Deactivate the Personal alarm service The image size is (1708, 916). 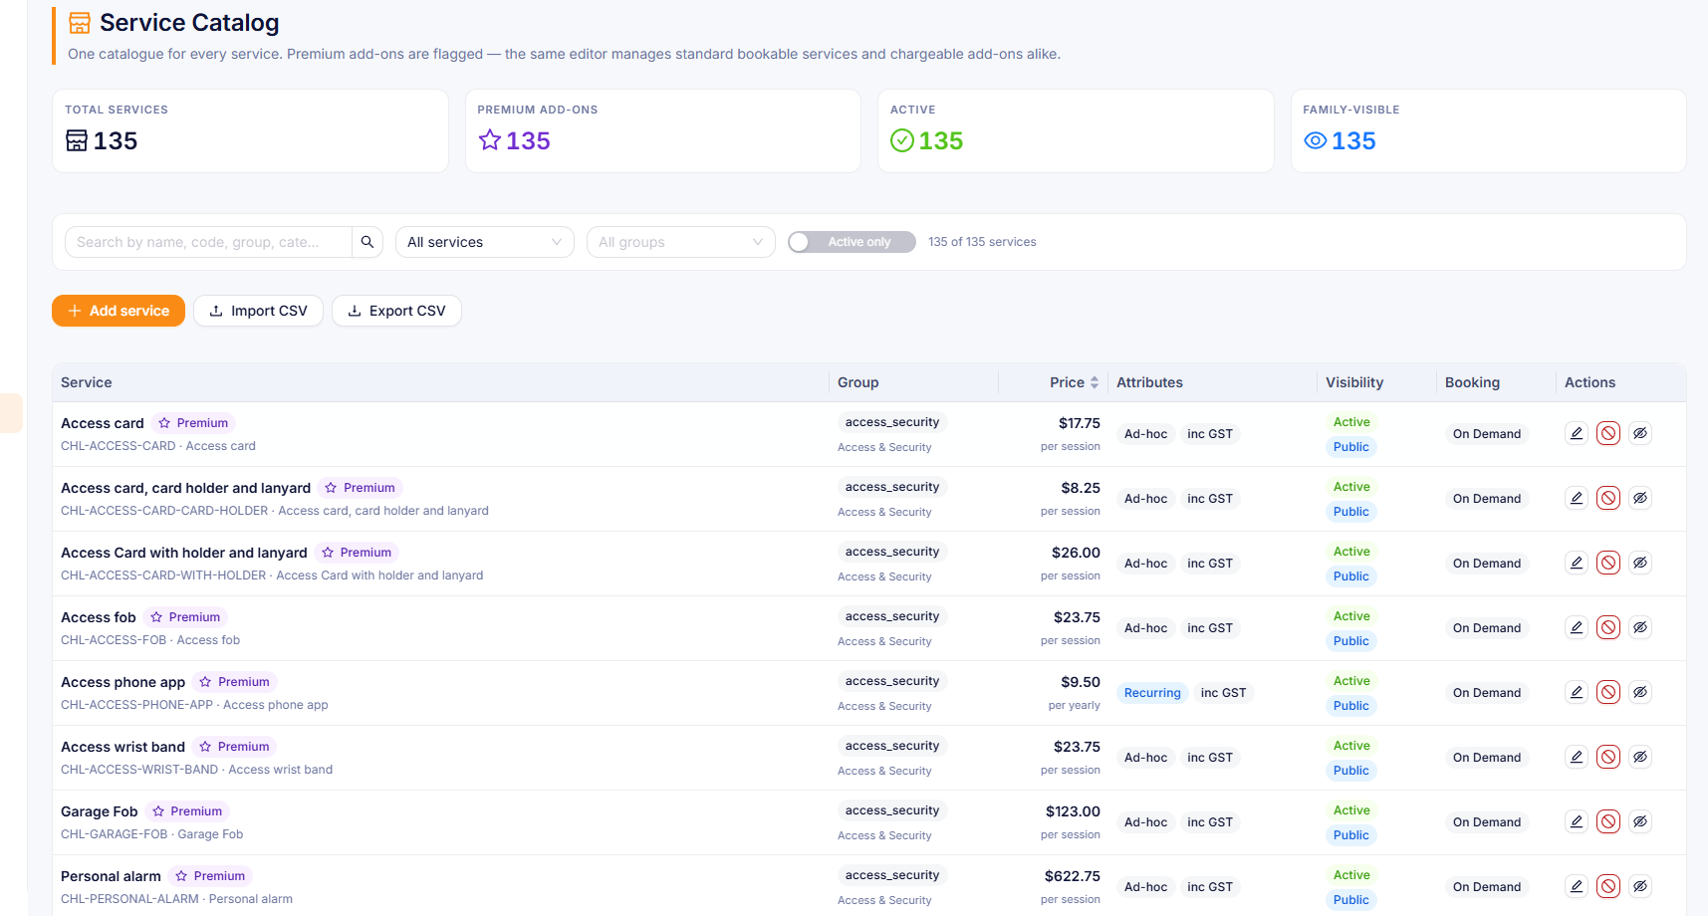click(x=1608, y=886)
